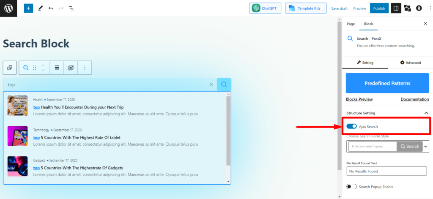Open block options three-dot menu
Viewport: 433px width, 199px height.
(x=85, y=68)
